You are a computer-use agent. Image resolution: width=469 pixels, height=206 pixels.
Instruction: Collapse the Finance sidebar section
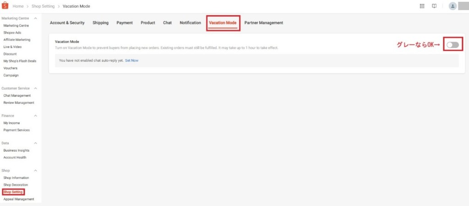coord(36,116)
